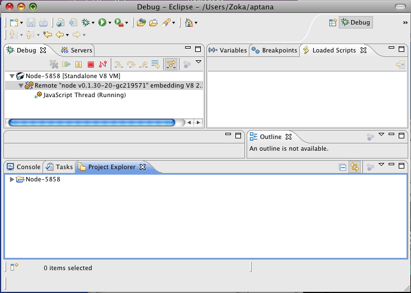The height and width of the screenshot is (293, 411).
Task: Open the Run configurations dropdown arrow
Action: (x=110, y=23)
